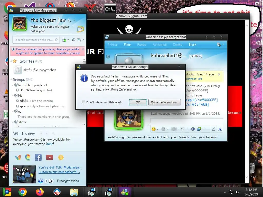Collapse the Groups section

click(11, 80)
